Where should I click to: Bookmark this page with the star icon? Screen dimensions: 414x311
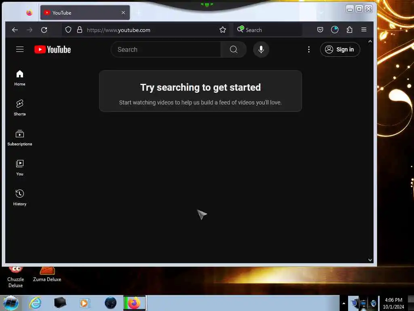tap(223, 30)
